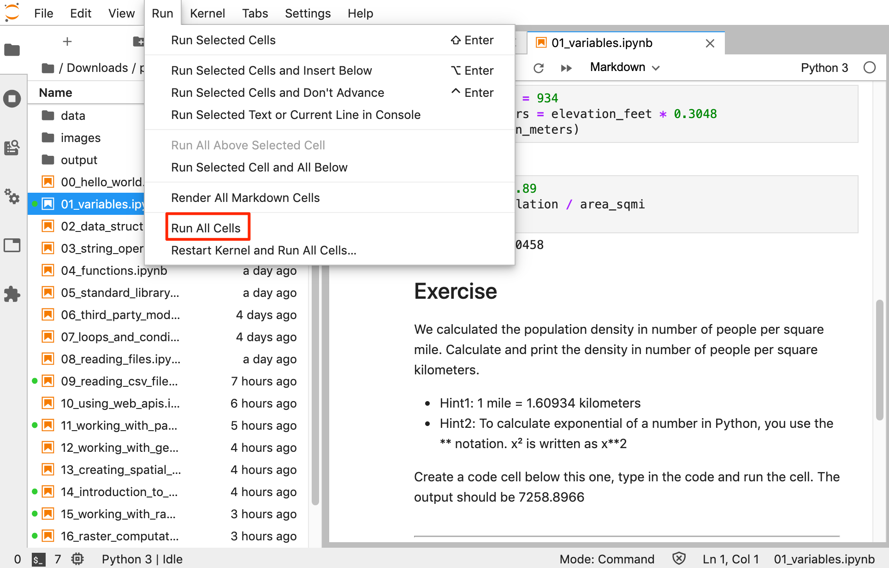The image size is (889, 568).
Task: Open the data folder
Action: 73,116
